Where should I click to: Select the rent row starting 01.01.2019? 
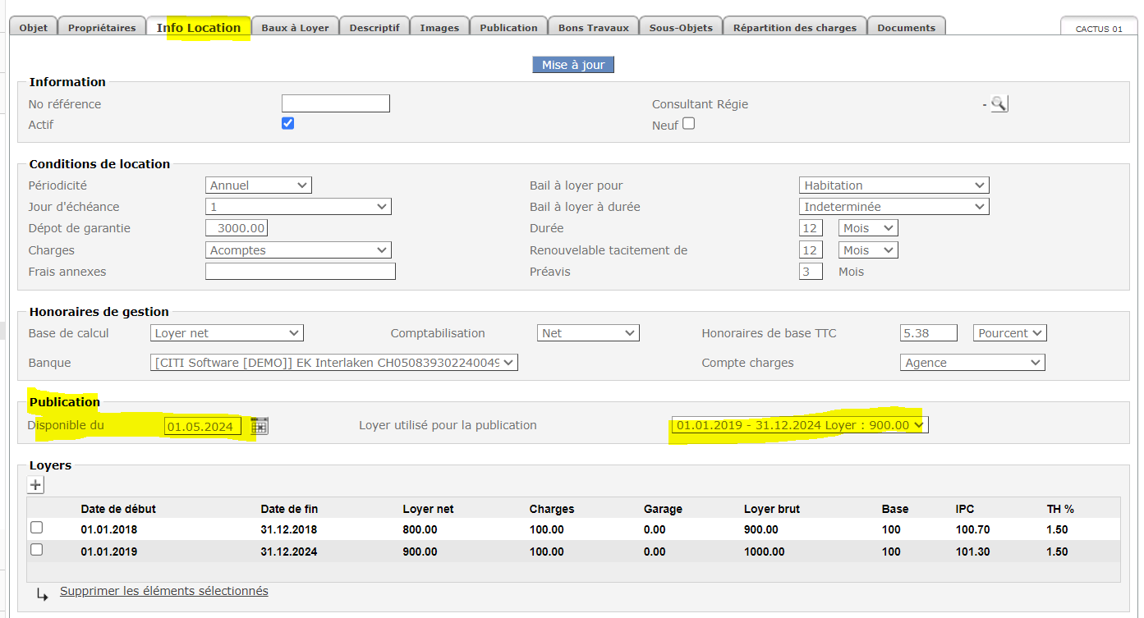click(36, 550)
